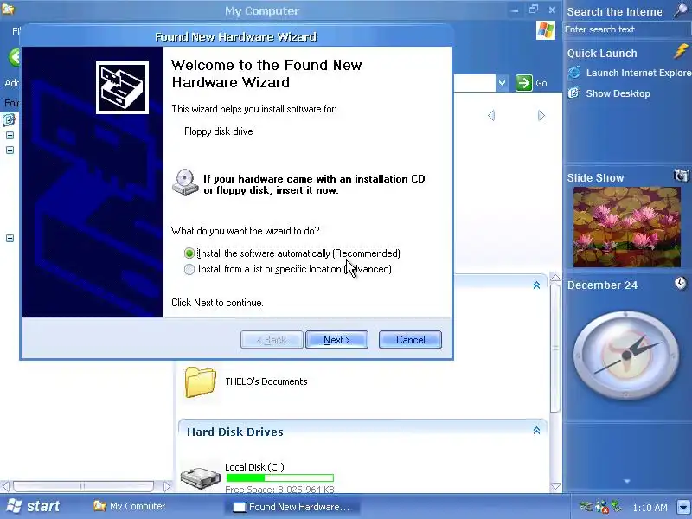Click the Internet Explorer icon in Quick Launch
692x519 pixels.
[574, 73]
